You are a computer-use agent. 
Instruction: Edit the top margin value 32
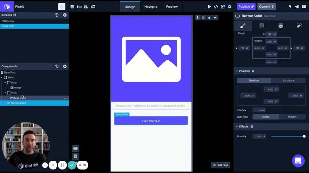pos(271,34)
